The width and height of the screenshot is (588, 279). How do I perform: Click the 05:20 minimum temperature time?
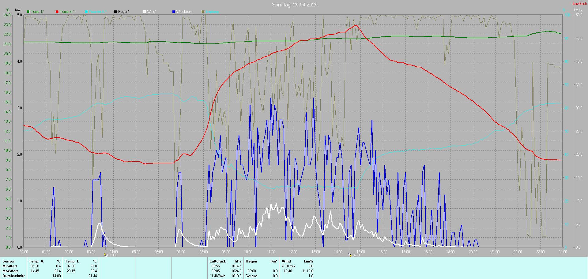[x=35, y=266]
